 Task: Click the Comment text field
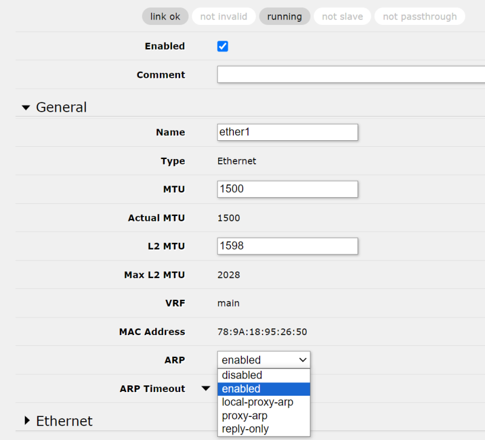pos(351,74)
